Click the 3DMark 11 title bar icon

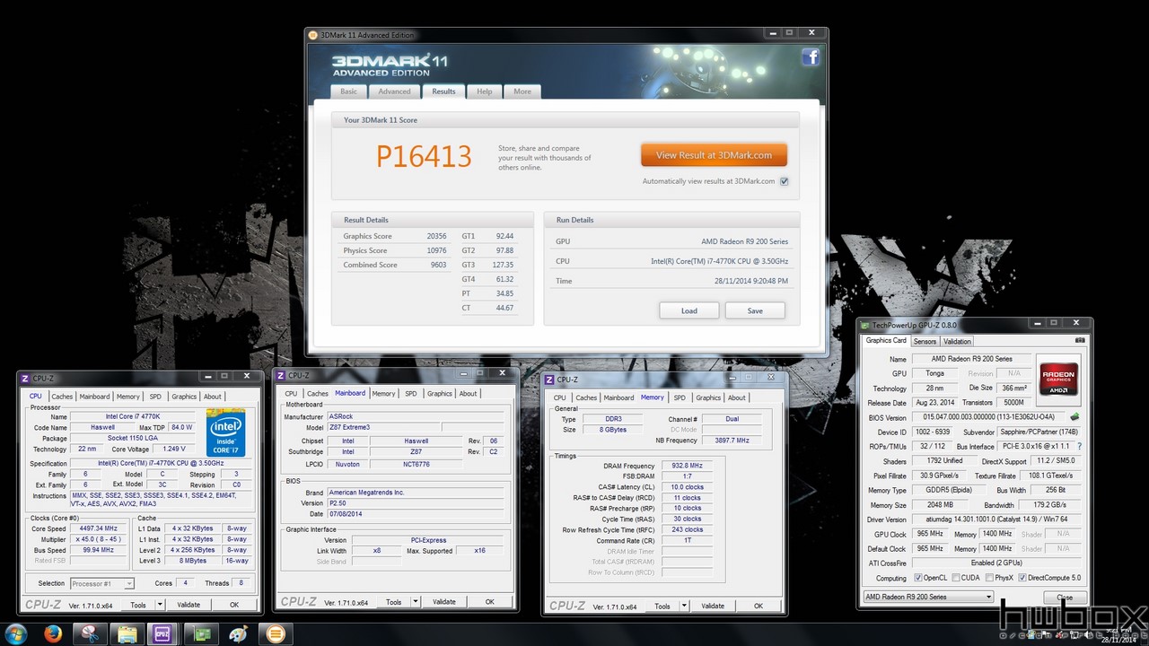point(313,35)
